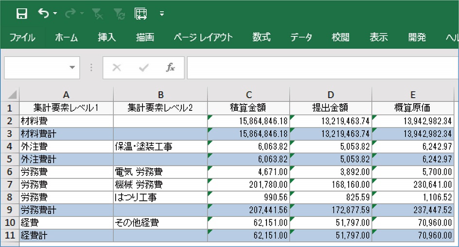The width and height of the screenshot is (459, 247).
Task: Click the cancel X icon in formula bar
Action: (117, 68)
